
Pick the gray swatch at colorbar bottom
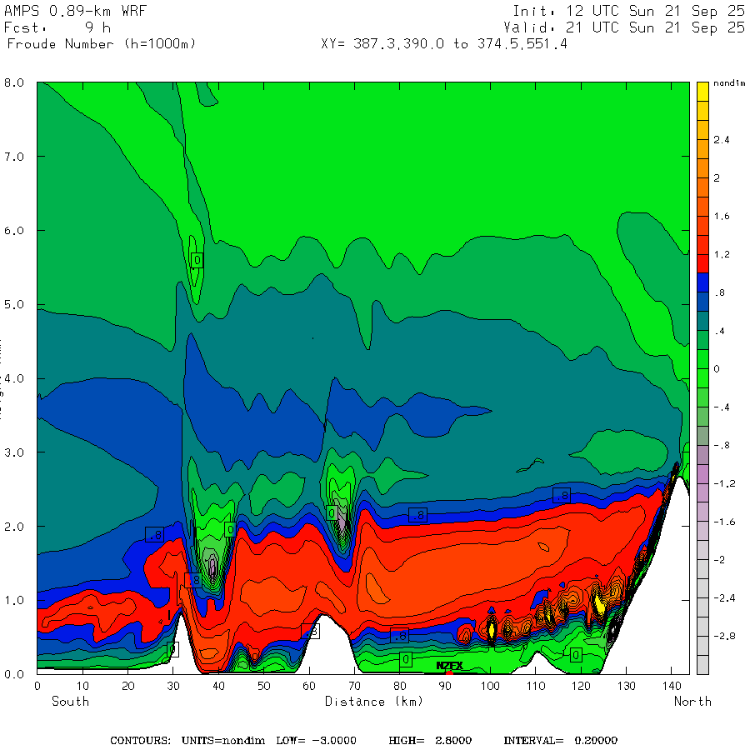(702, 665)
